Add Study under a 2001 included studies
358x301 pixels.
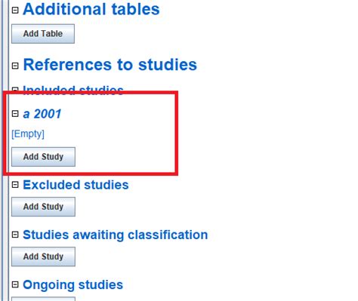43,157
